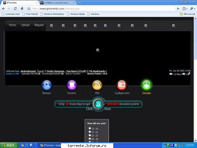Select the 22 - 27 age option

point(90,135)
